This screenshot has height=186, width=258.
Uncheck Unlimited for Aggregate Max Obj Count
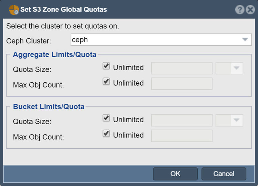pos(106,81)
